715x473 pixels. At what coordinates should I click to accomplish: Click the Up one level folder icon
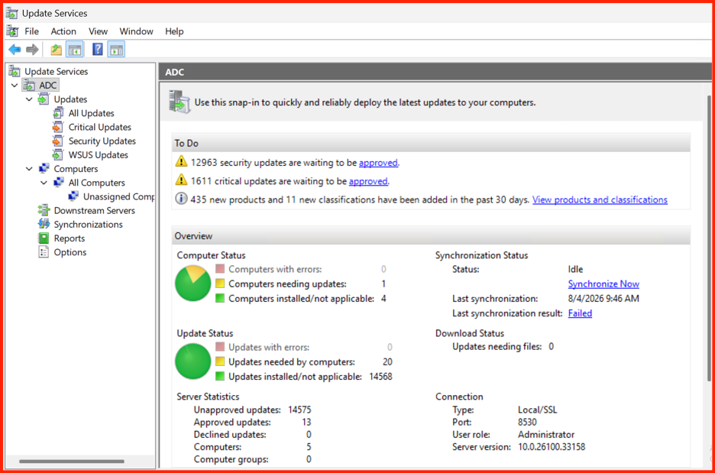(x=56, y=50)
